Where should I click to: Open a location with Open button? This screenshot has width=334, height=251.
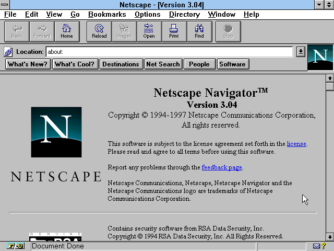point(149,31)
